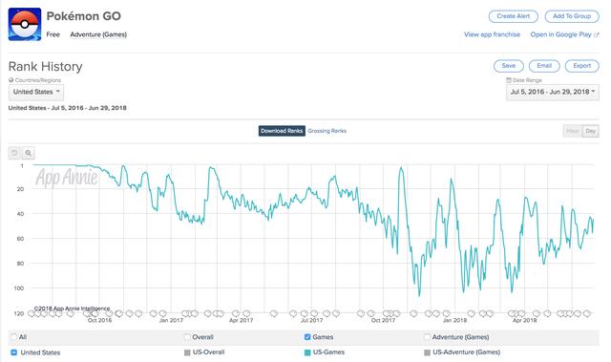
Task: Click the Apr 2018 axis label
Action: 524,320
